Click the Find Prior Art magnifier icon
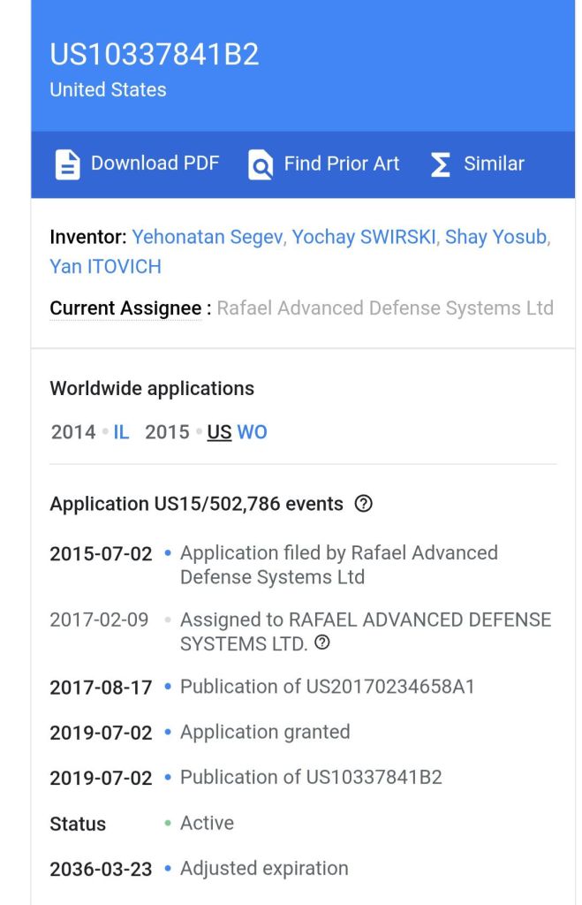 click(x=261, y=164)
